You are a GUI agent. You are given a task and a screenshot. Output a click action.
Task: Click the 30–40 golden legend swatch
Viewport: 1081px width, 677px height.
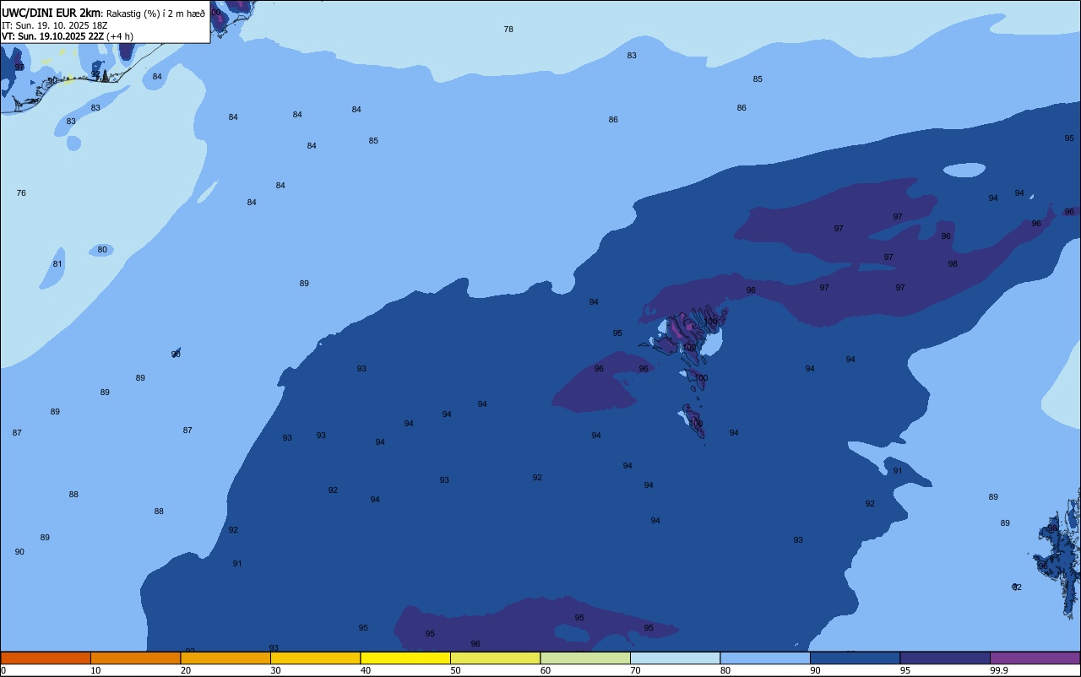(x=315, y=658)
